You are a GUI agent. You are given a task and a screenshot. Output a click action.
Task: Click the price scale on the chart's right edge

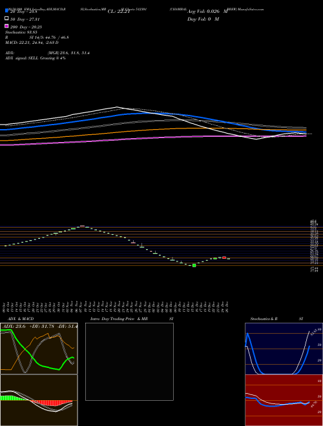(314, 246)
